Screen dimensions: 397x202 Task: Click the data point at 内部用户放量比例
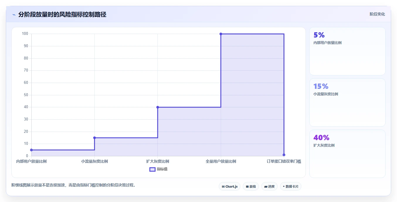pos(31,150)
